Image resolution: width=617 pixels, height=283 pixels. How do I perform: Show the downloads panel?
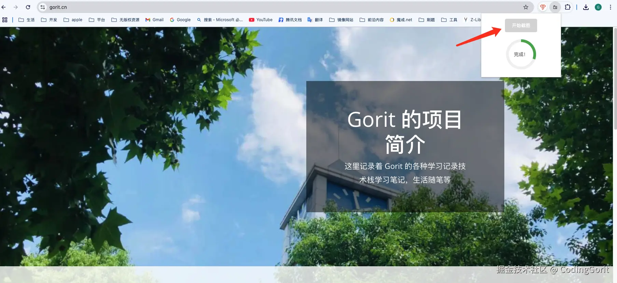[586, 7]
